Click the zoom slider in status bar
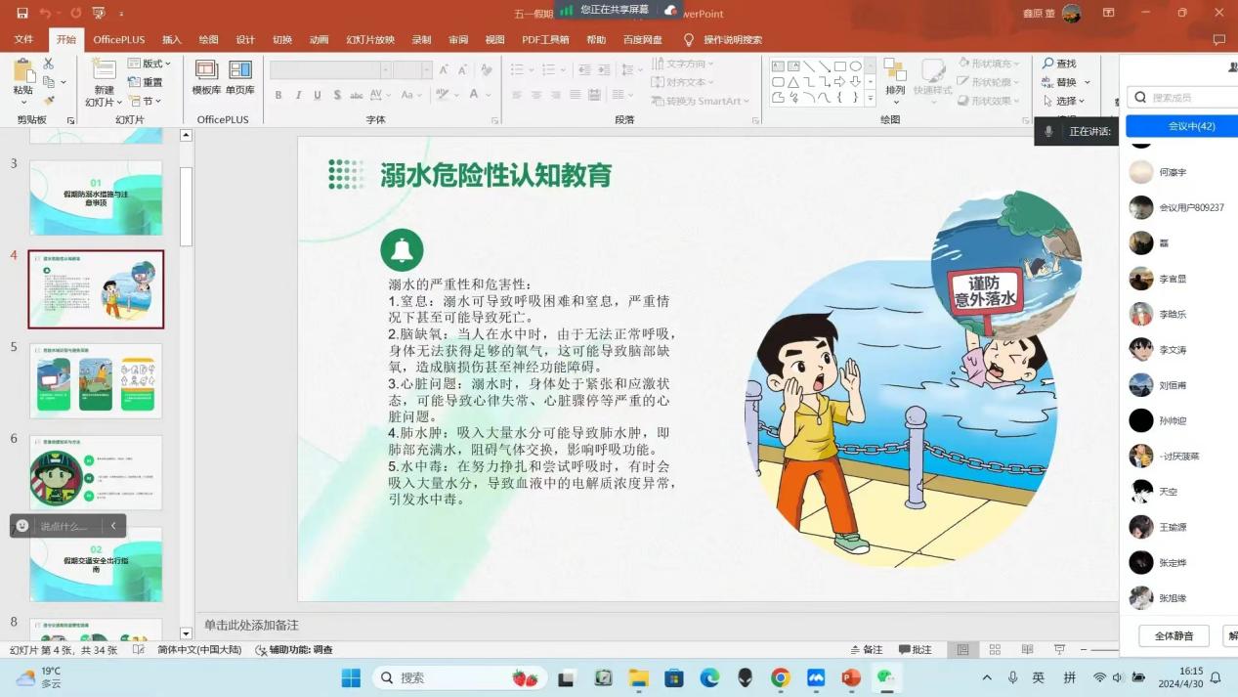The width and height of the screenshot is (1238, 697). coord(1105,650)
